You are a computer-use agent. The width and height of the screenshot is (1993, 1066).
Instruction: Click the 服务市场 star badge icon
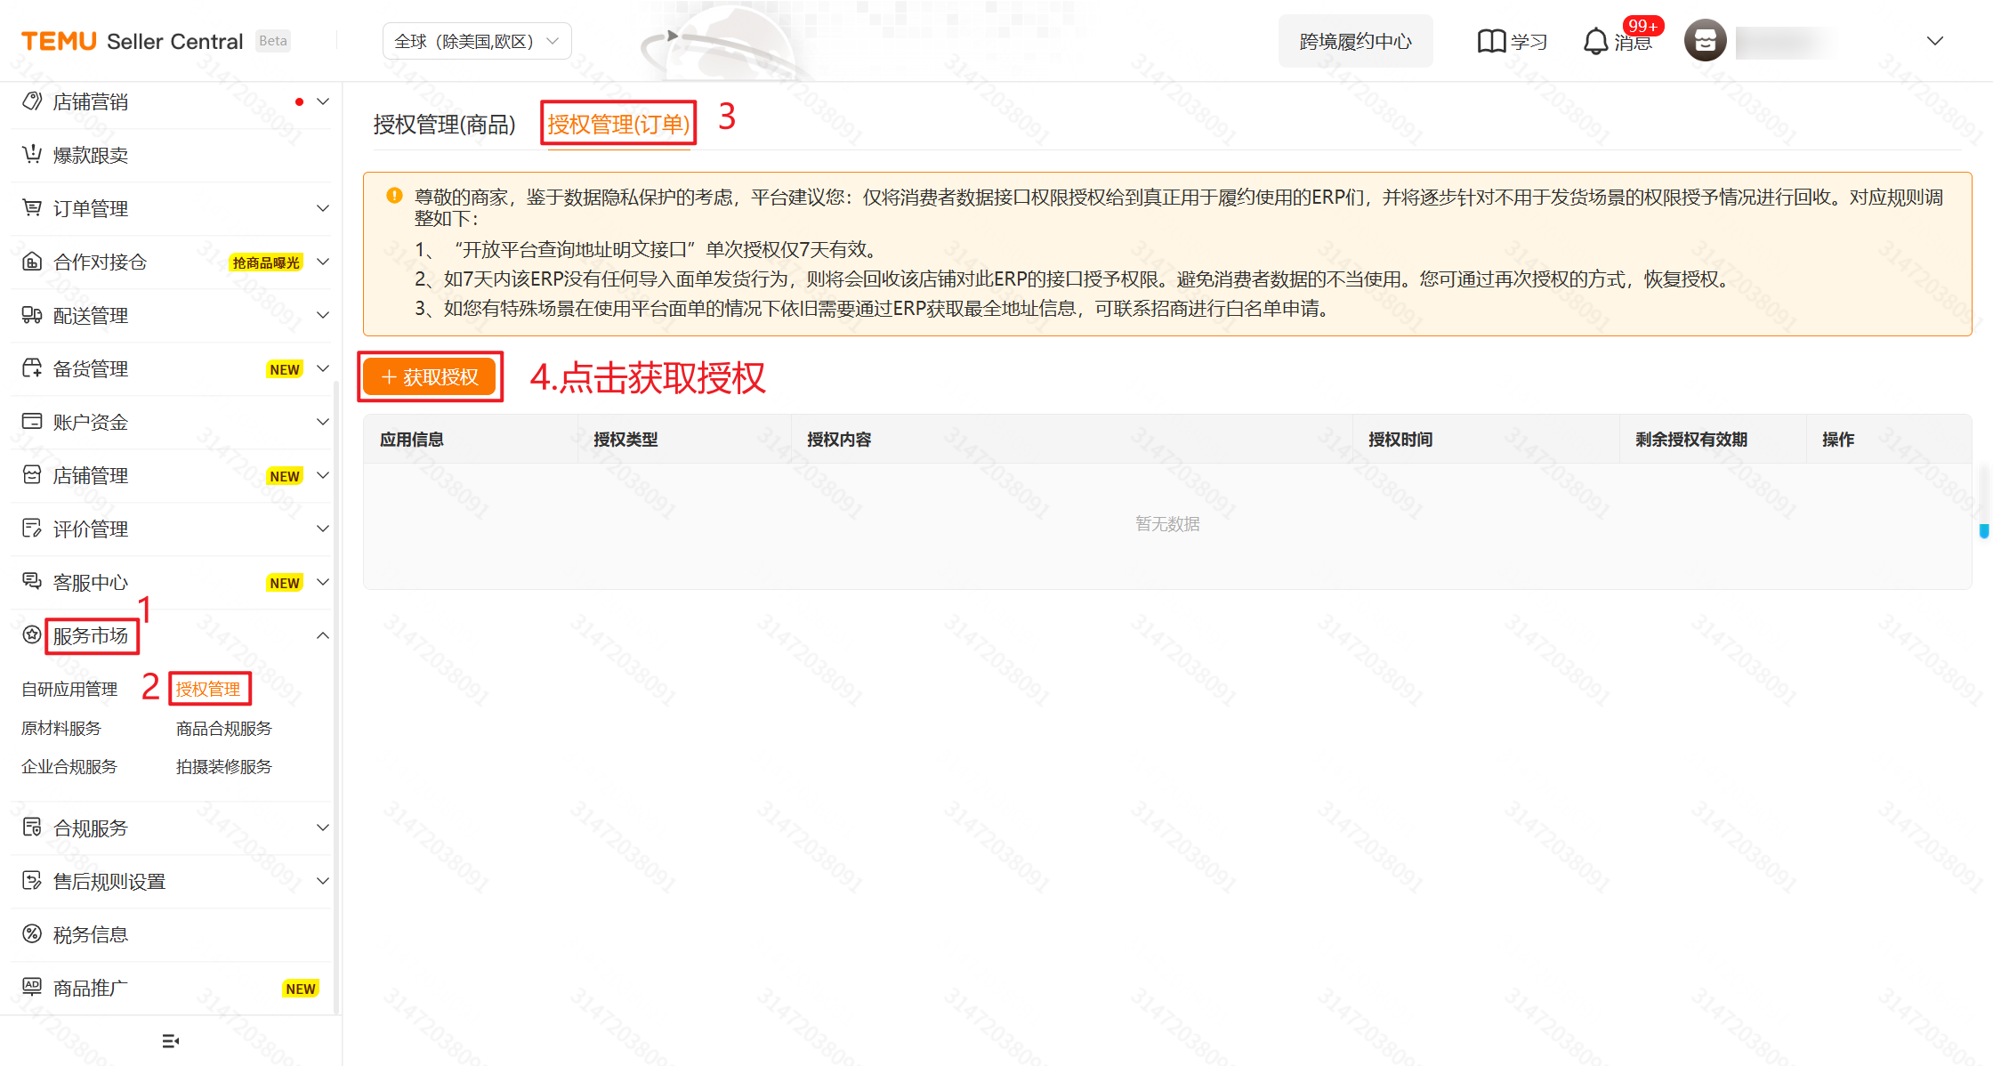32,635
